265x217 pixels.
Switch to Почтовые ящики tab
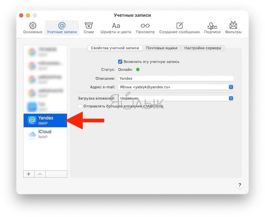[162, 48]
